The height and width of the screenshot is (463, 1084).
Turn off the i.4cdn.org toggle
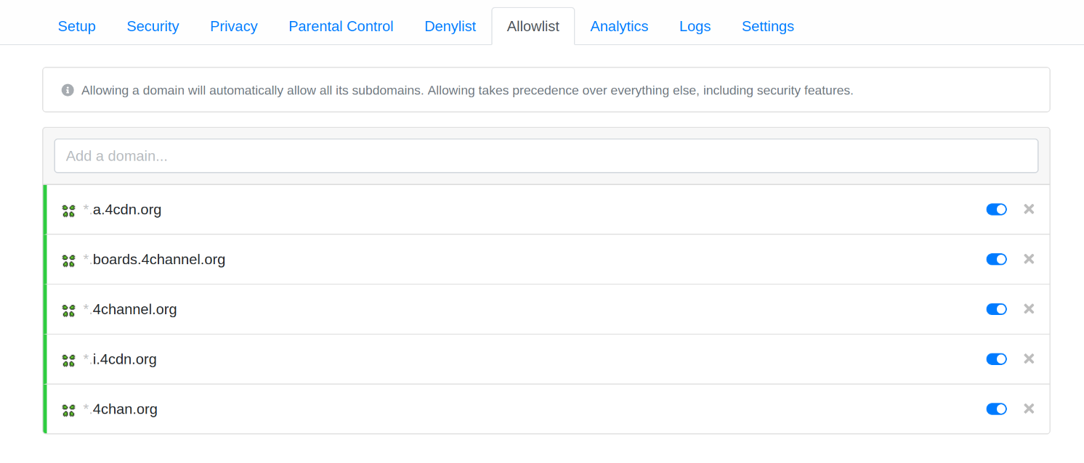[996, 358]
